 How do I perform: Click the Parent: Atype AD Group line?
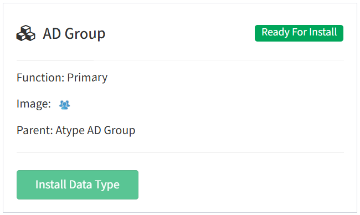coord(76,130)
